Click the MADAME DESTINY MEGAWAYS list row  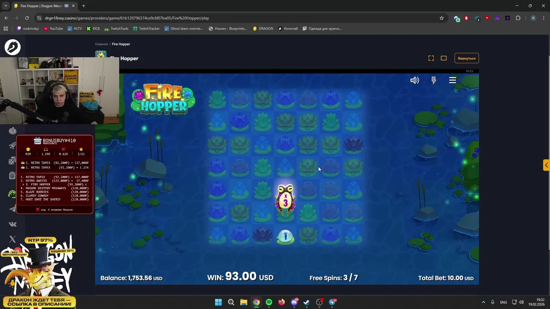55,188
